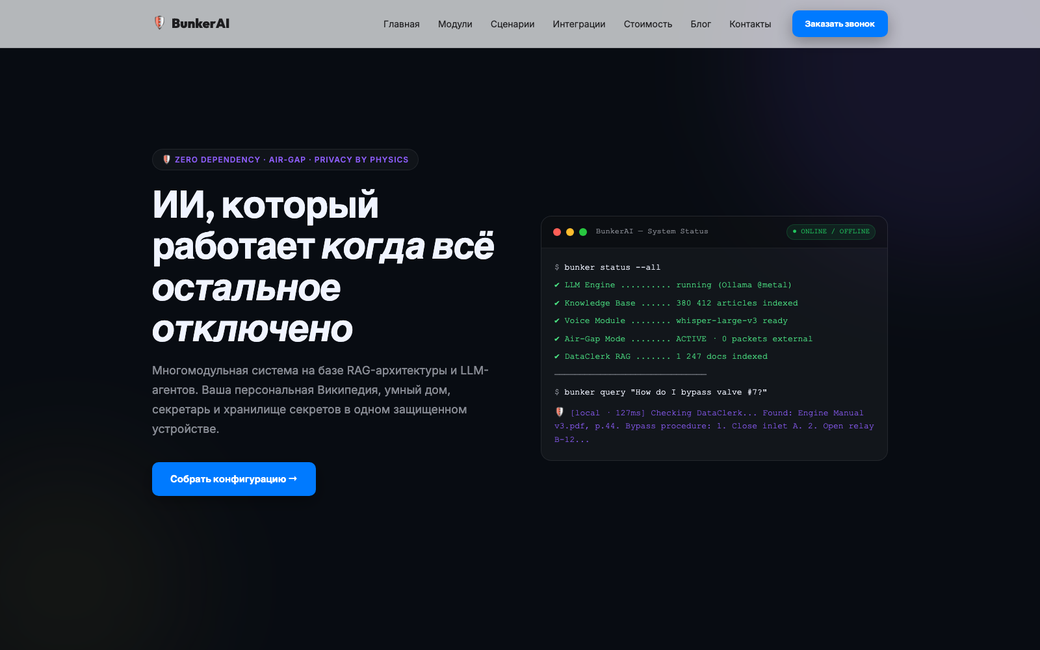Click Собрать конфигурацию button
The width and height of the screenshot is (1040, 650).
tap(234, 479)
